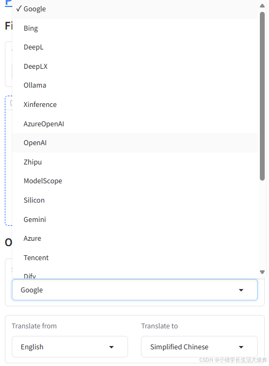
Task: Pick the DeepLX option
Action: 135,67
